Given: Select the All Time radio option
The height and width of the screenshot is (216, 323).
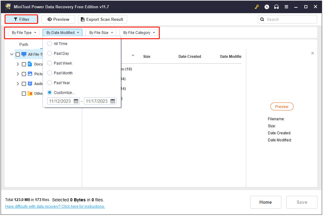Looking at the screenshot, I should (x=49, y=44).
